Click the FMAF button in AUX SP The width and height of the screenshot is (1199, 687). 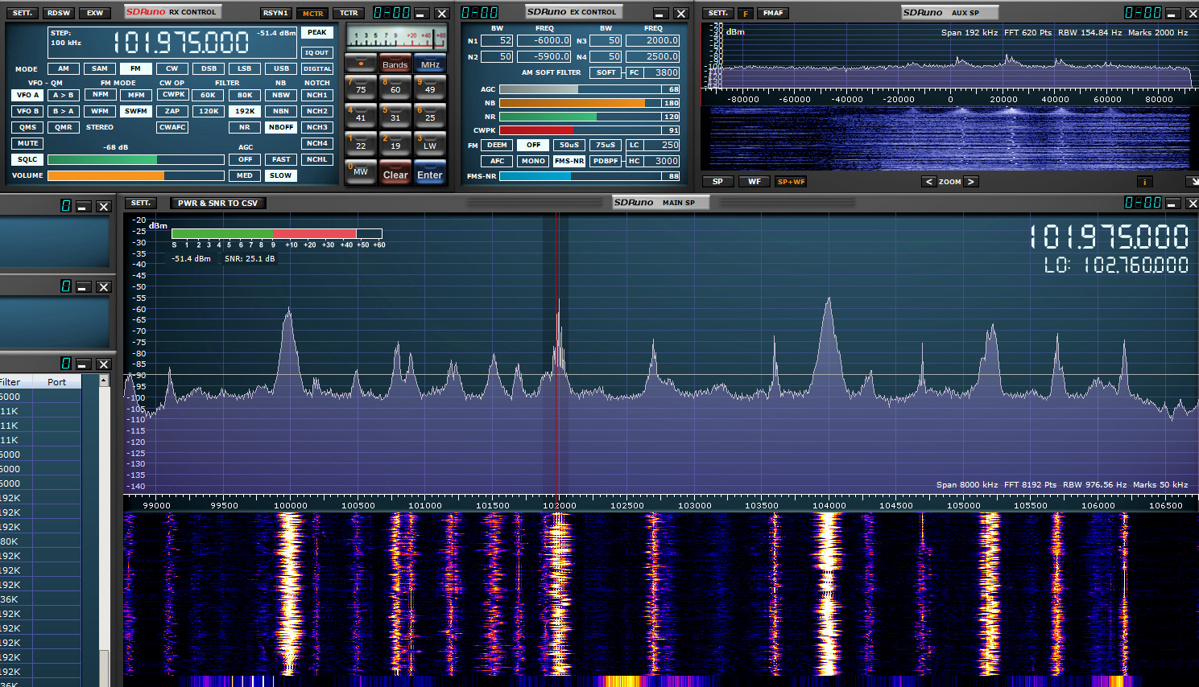(773, 13)
